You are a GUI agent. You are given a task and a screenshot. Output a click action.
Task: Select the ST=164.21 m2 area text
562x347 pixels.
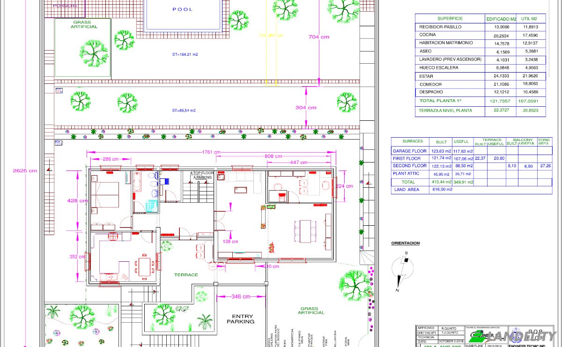tap(185, 55)
